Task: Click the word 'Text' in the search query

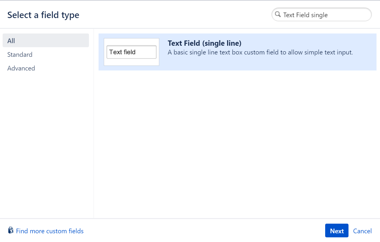Action: coord(289,15)
